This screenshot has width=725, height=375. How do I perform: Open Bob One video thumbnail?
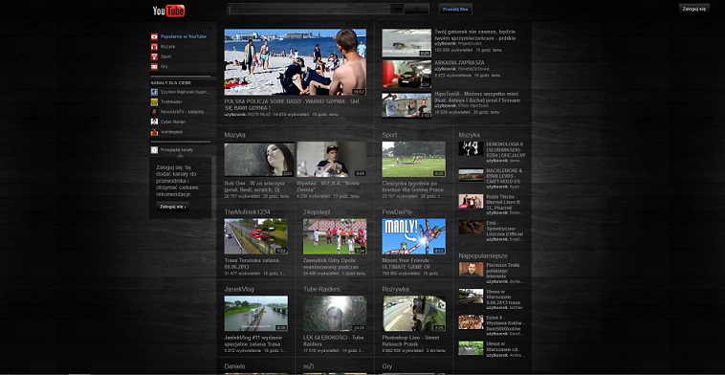[259, 160]
